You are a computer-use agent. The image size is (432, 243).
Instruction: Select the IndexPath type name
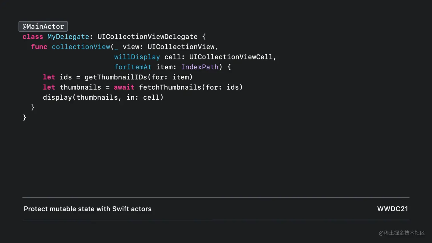(200, 67)
